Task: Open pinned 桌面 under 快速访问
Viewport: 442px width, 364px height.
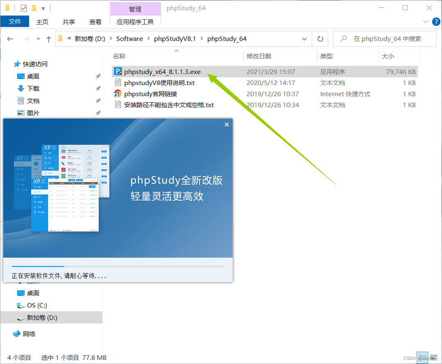Action: pos(33,76)
